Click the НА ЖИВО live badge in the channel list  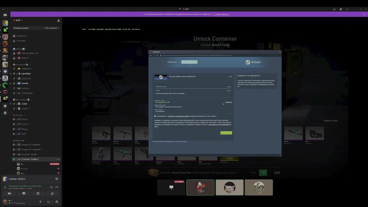click(x=55, y=164)
